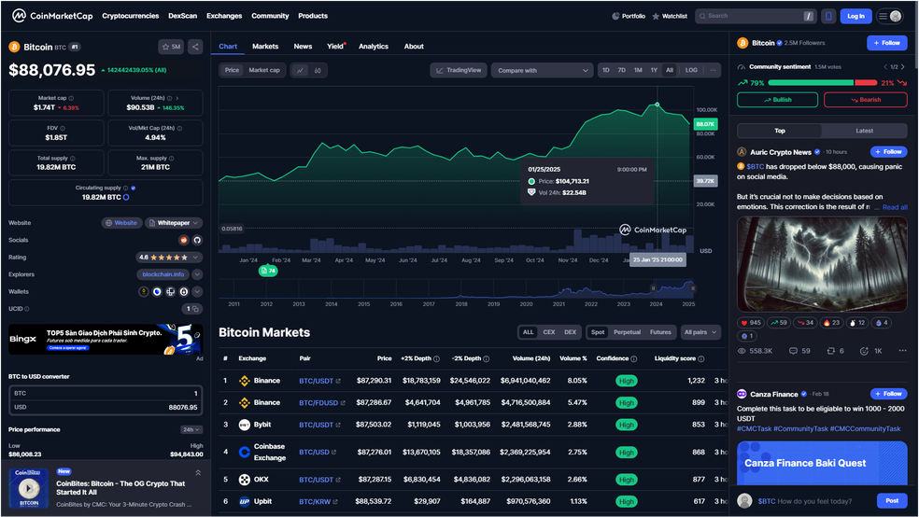Screen dimensions: 919x517
Task: Open info icon beside FDV label
Action: pos(63,128)
